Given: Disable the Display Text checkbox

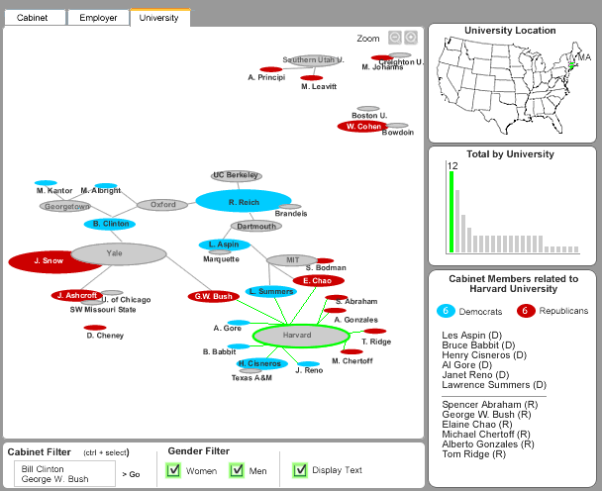Looking at the screenshot, I should tap(299, 470).
